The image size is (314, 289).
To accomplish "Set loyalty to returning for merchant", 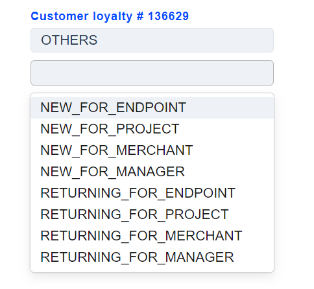I will [x=152, y=236].
